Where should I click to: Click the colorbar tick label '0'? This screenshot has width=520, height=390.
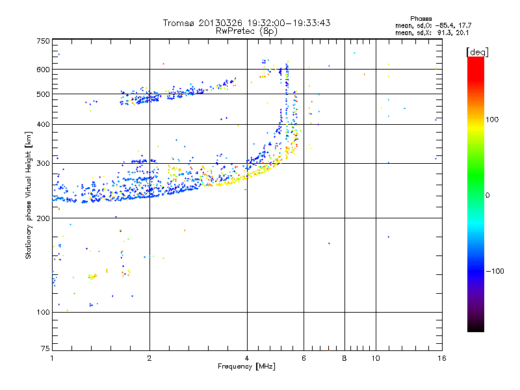pyautogui.click(x=487, y=196)
